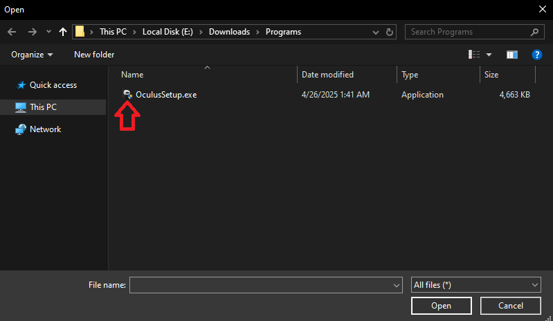Click the Cancel button
This screenshot has width=553, height=321.
tap(510, 306)
